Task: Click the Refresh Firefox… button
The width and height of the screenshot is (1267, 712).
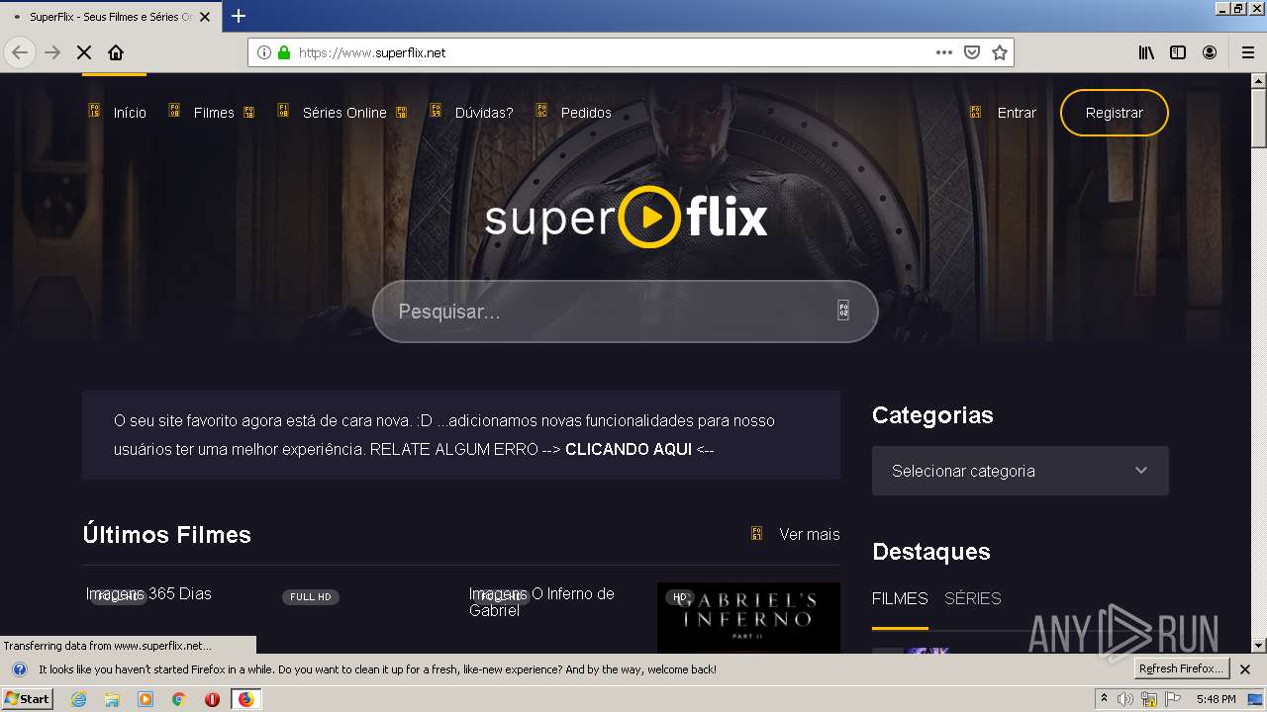Action: (x=1182, y=669)
